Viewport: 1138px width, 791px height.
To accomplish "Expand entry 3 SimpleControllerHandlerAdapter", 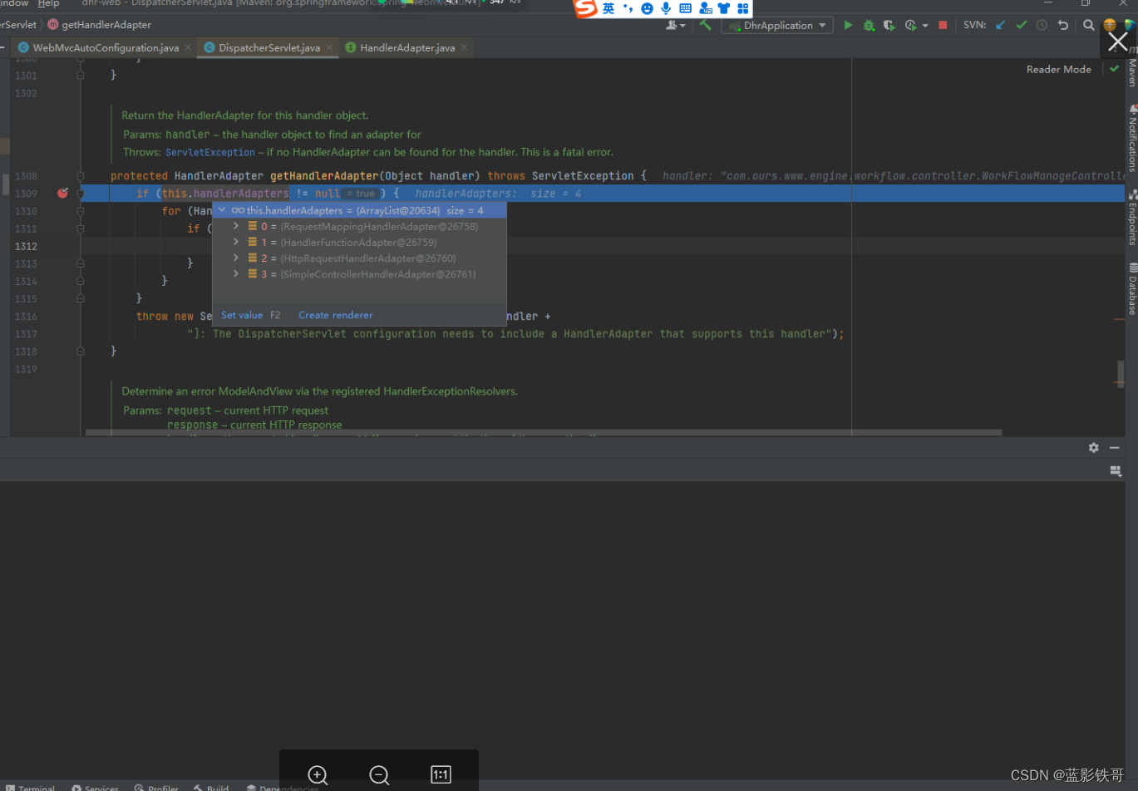I will coord(236,273).
